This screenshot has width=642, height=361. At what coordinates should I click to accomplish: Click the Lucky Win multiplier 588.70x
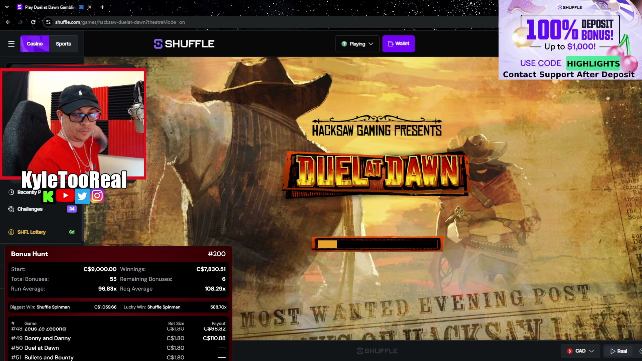218,307
